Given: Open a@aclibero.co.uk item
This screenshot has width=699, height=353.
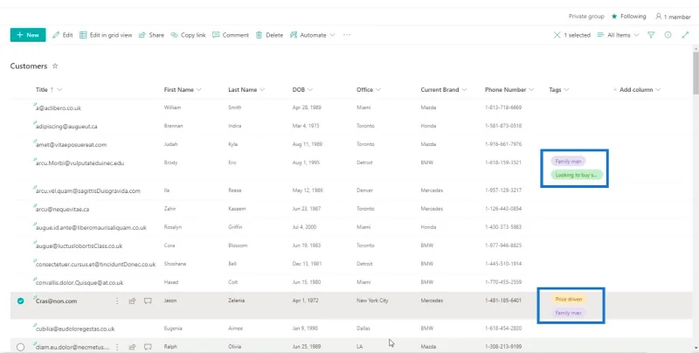Looking at the screenshot, I should [x=59, y=107].
